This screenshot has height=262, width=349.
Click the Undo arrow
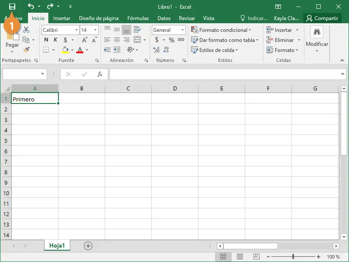31,7
